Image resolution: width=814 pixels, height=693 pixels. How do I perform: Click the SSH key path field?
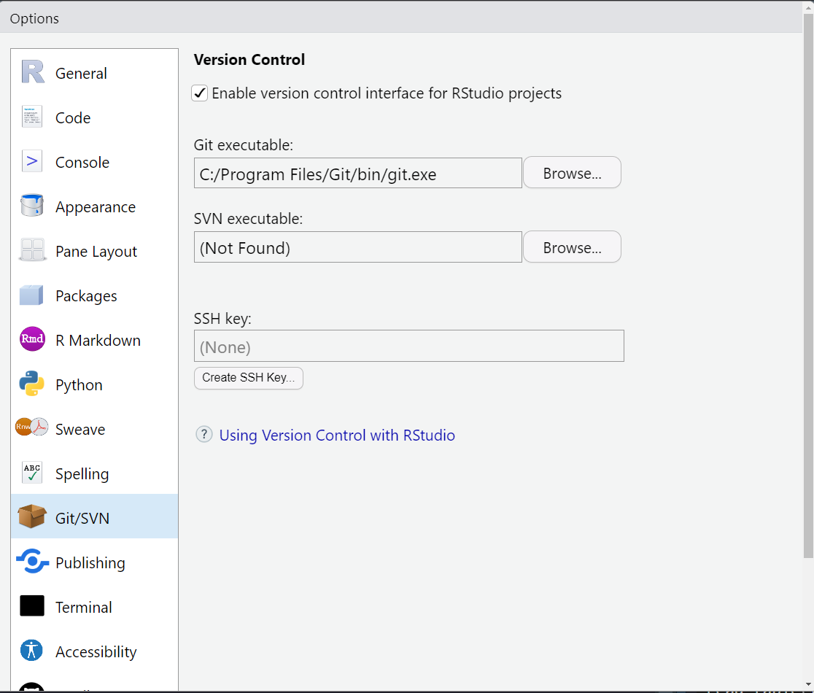(x=408, y=346)
